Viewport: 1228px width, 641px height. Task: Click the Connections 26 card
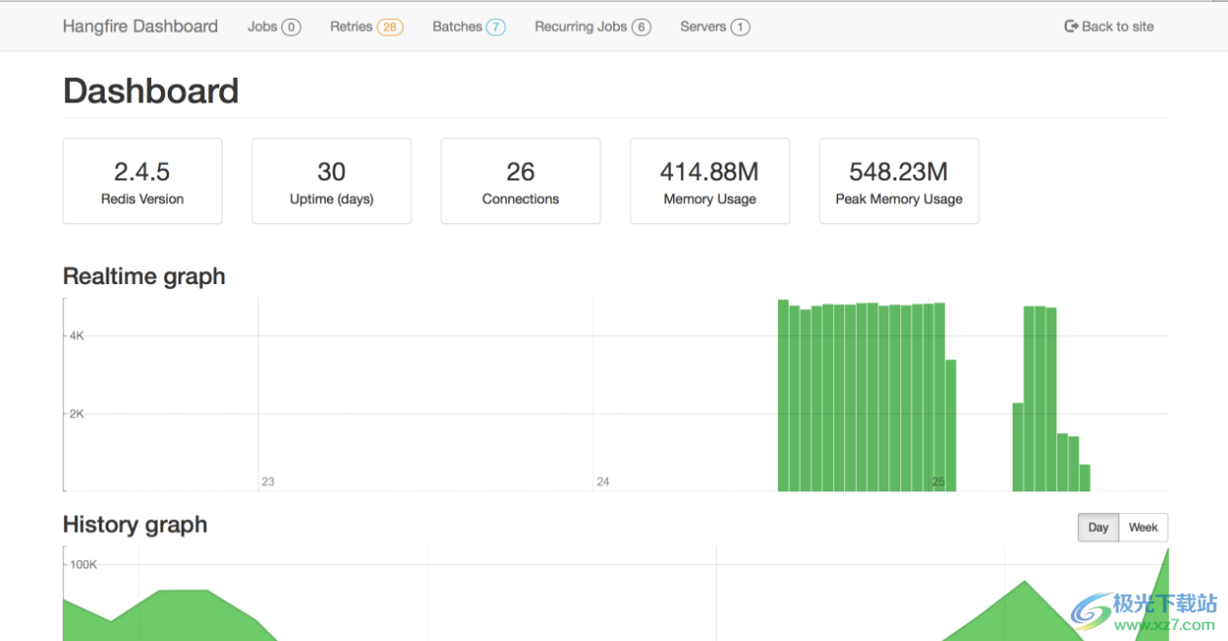coord(520,181)
